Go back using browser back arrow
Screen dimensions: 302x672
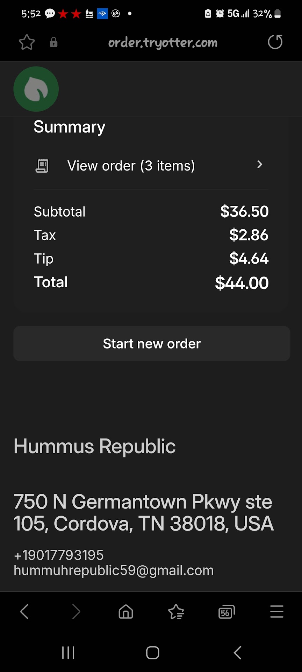click(x=24, y=612)
